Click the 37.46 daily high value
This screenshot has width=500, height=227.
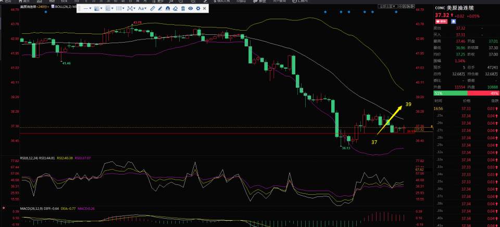pos(461,42)
